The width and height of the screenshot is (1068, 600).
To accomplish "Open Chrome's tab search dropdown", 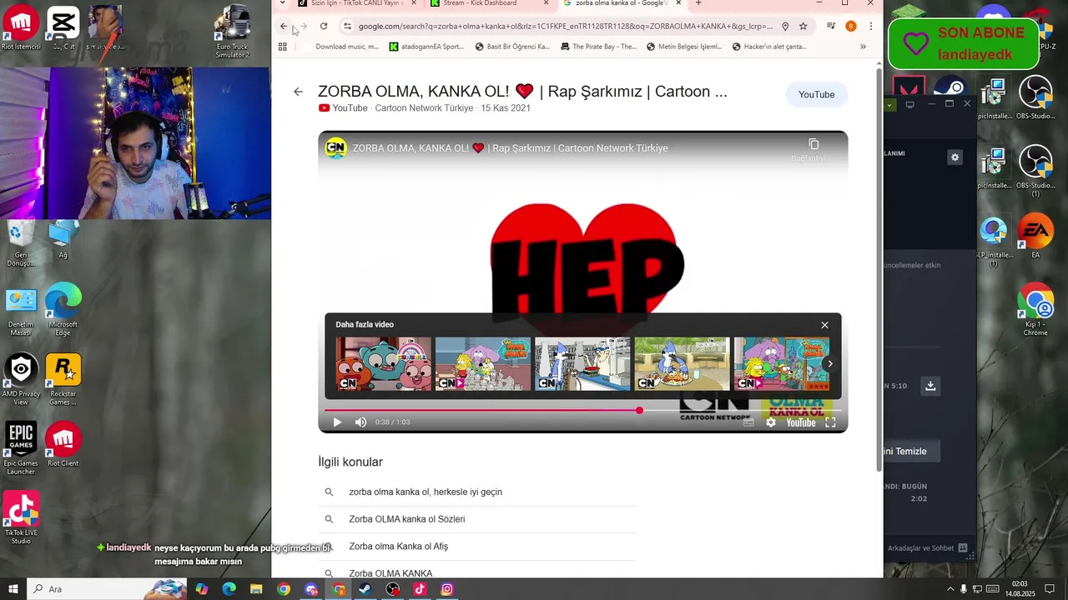I will (x=282, y=3).
